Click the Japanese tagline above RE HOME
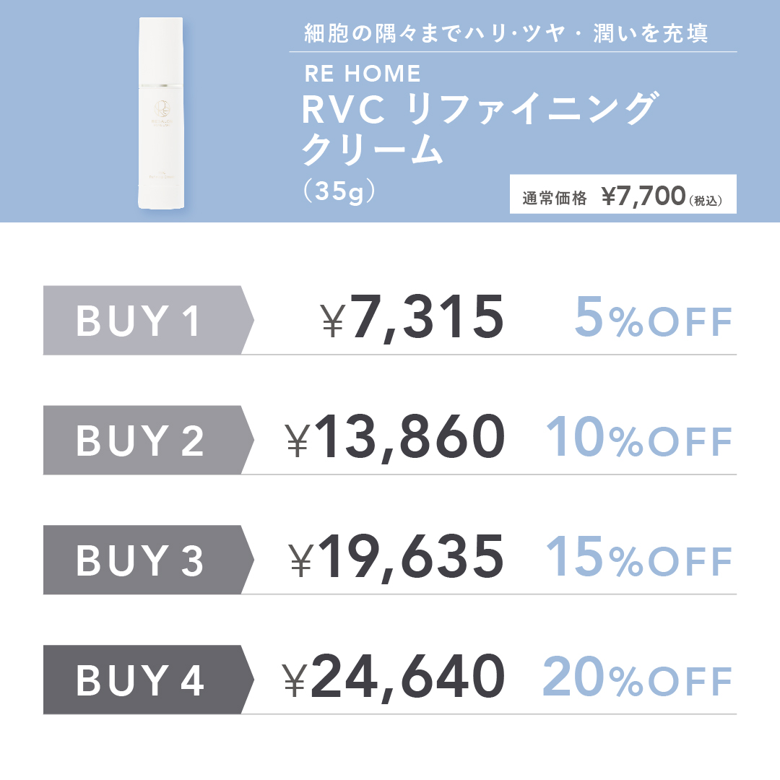Screen dimensions: 780x780 [505, 34]
